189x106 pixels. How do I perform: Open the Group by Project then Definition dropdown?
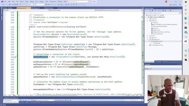point(45,100)
